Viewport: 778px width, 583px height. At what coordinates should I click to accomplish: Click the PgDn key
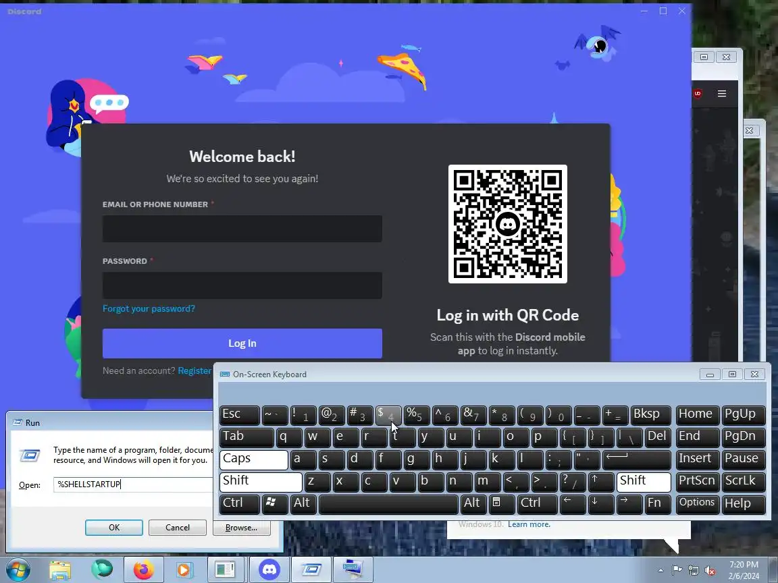click(x=744, y=437)
